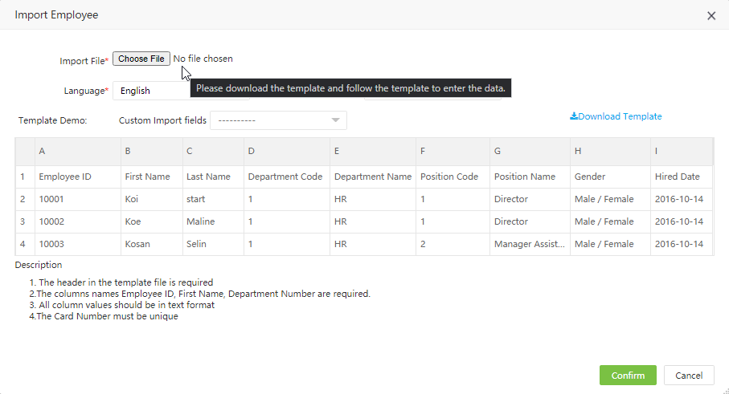Click the download icon beside Download Template
Viewport: 729px width, 394px height.
574,116
